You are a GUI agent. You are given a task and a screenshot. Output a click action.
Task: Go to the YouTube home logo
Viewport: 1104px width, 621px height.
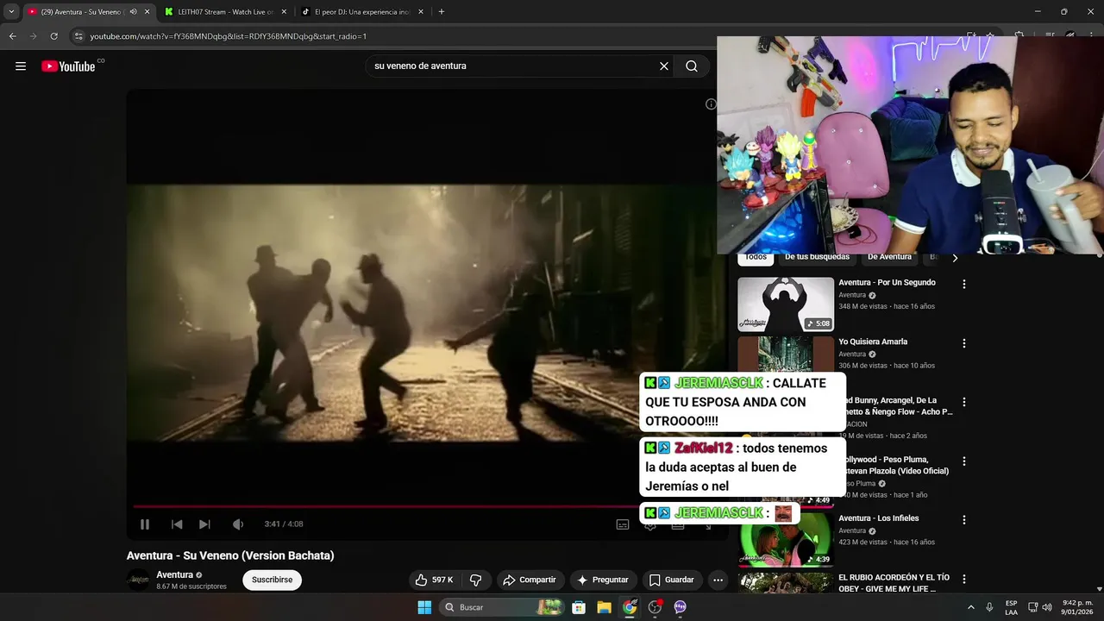tap(68, 66)
